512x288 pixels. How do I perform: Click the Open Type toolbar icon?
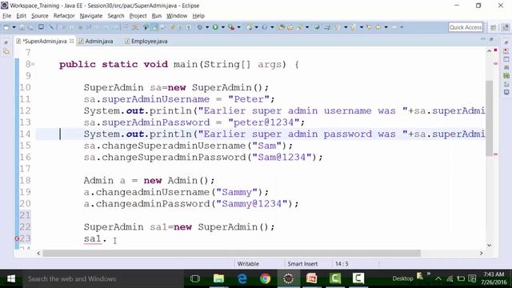[281, 27]
